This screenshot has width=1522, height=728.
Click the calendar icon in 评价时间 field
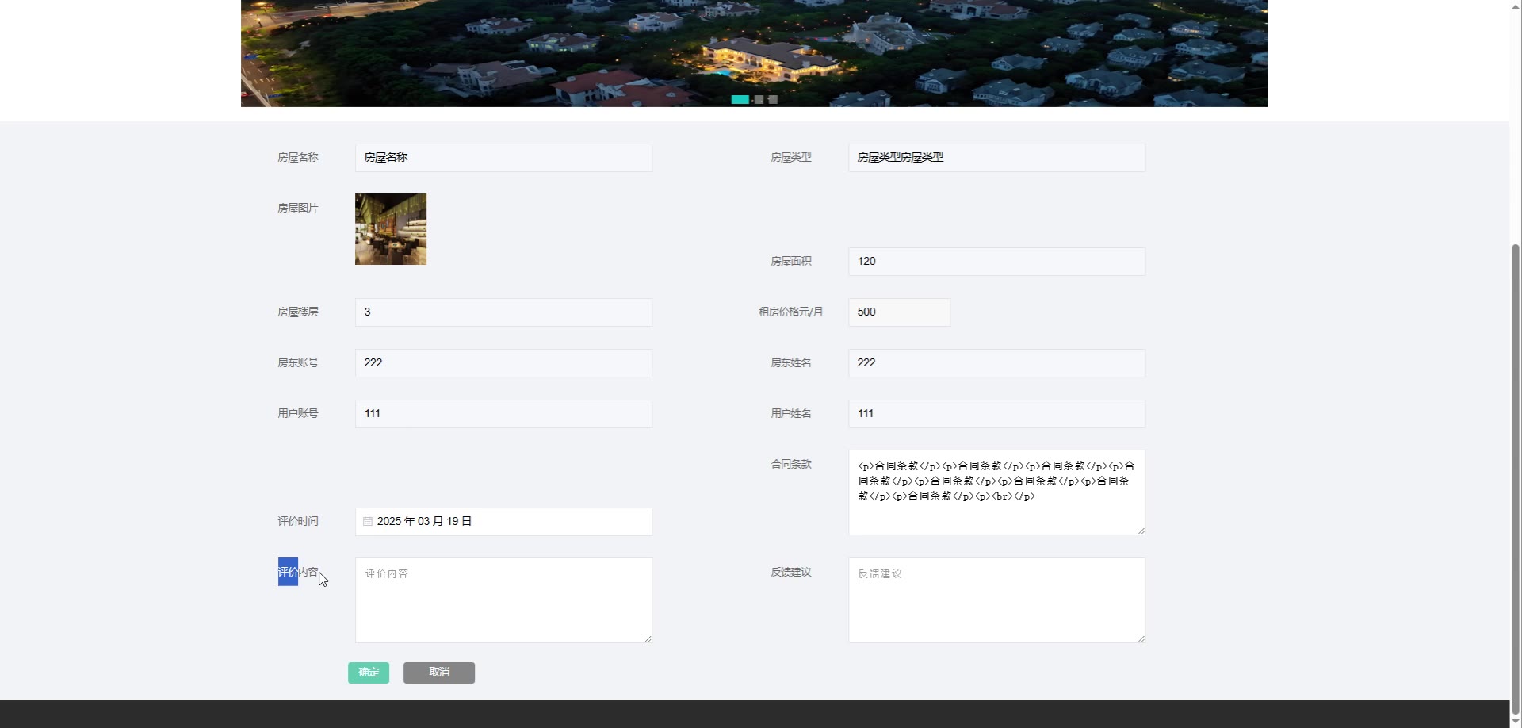(x=368, y=522)
